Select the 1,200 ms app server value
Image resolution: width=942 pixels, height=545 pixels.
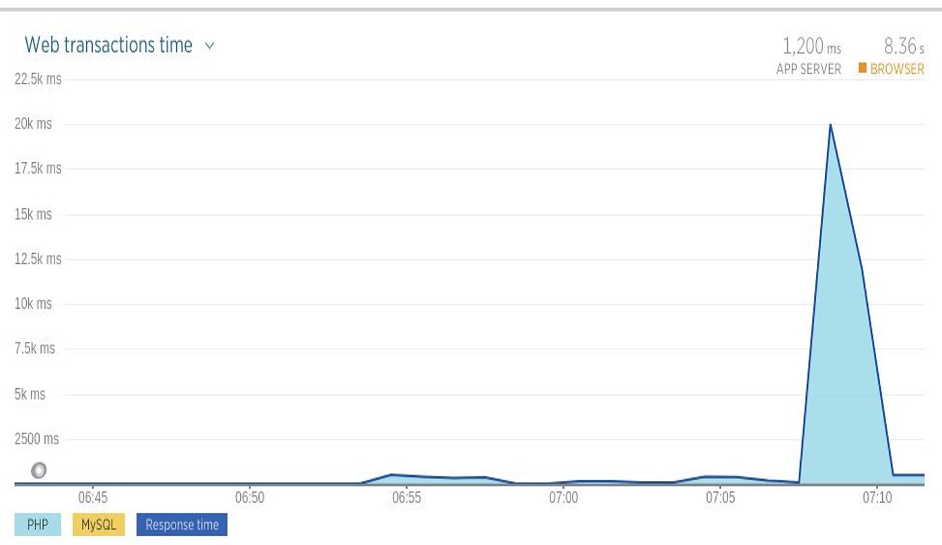(x=811, y=46)
